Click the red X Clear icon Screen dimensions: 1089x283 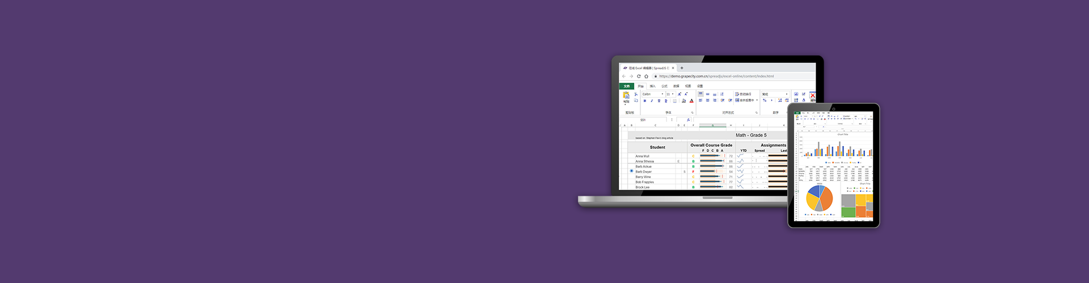pyautogui.click(x=813, y=95)
